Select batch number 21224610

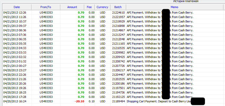118,13
